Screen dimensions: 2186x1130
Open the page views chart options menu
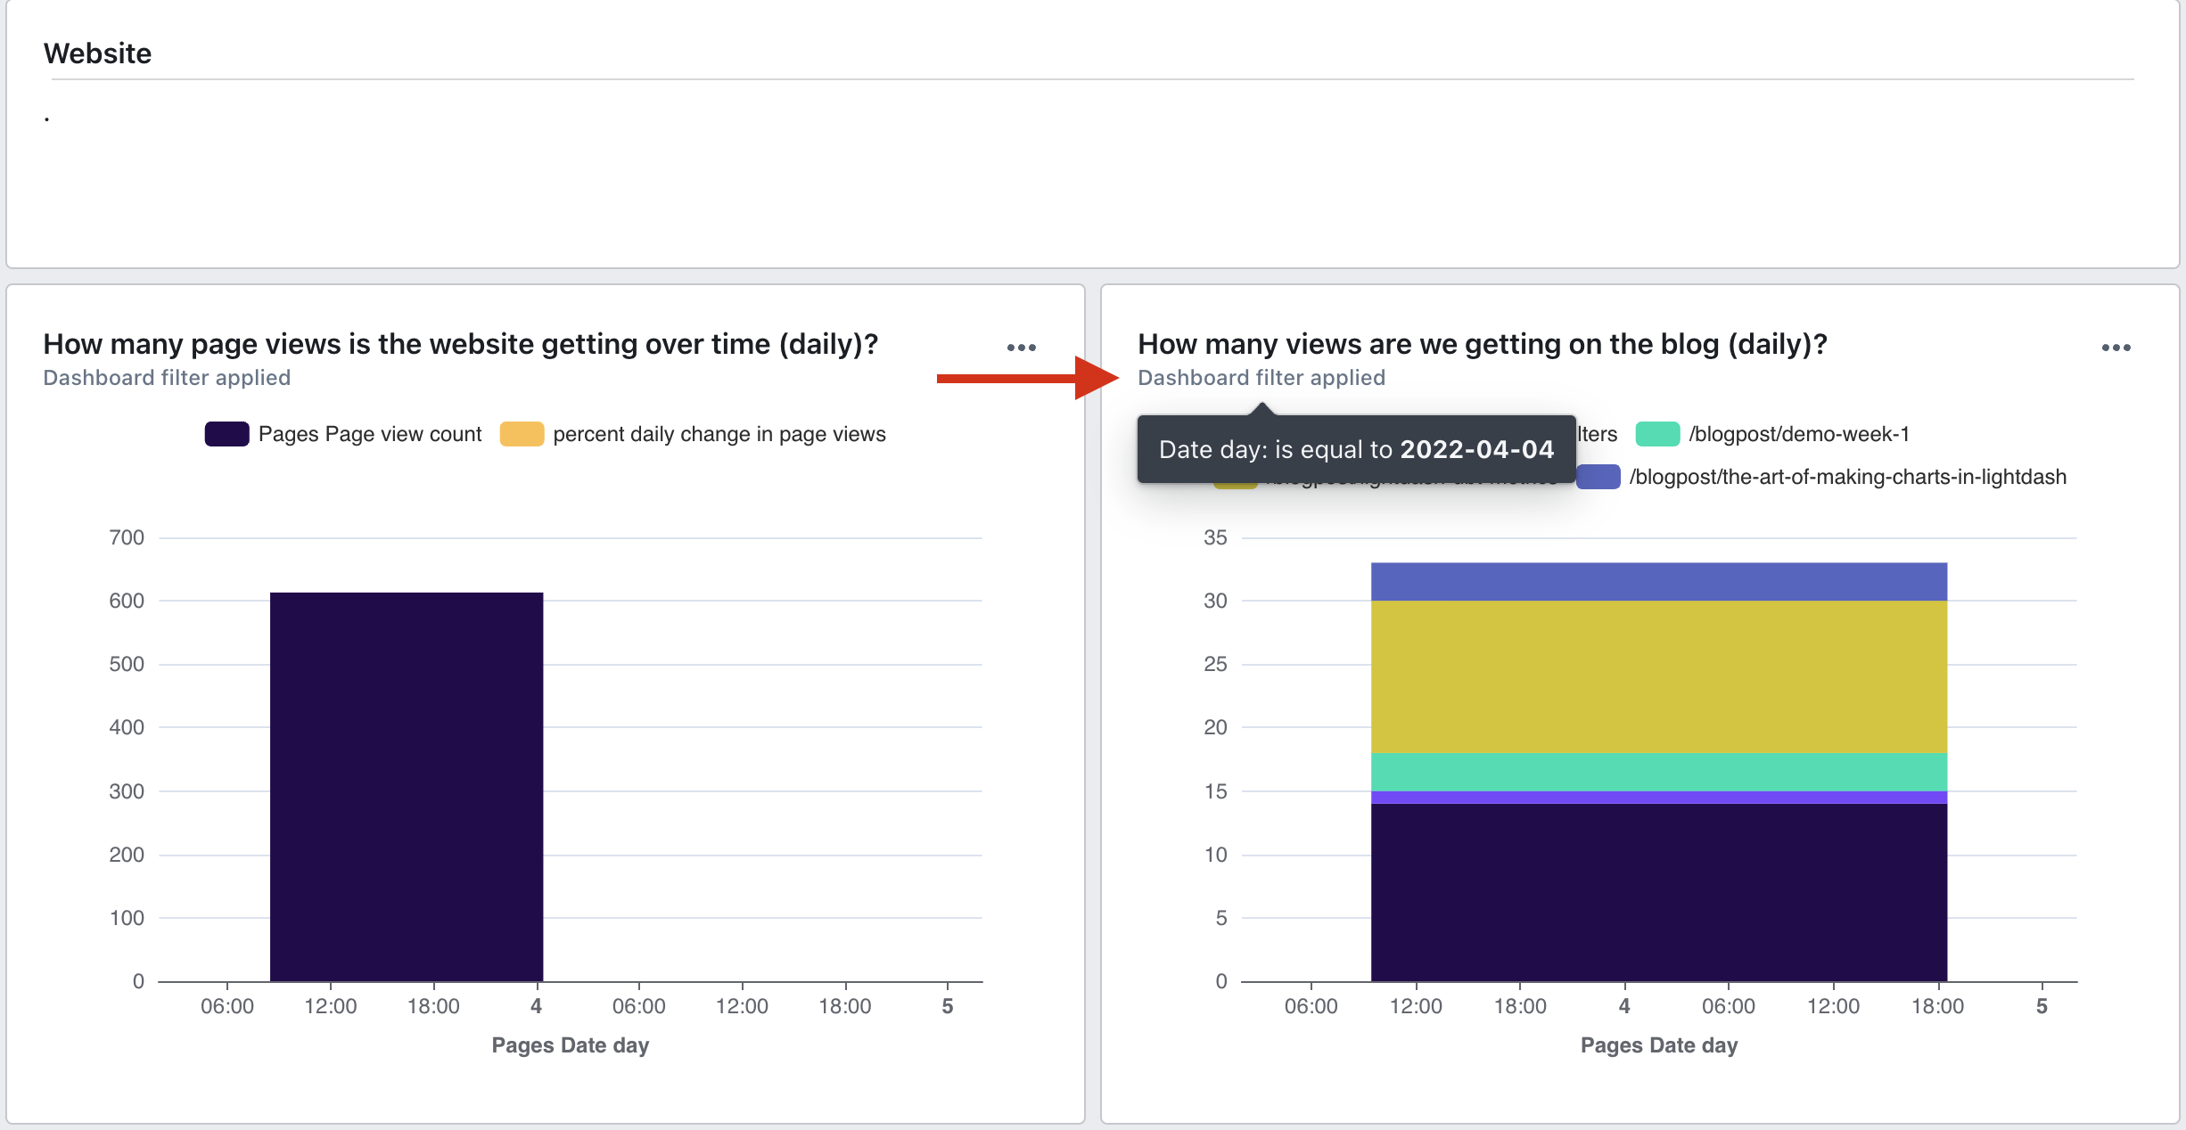pos(1021,348)
